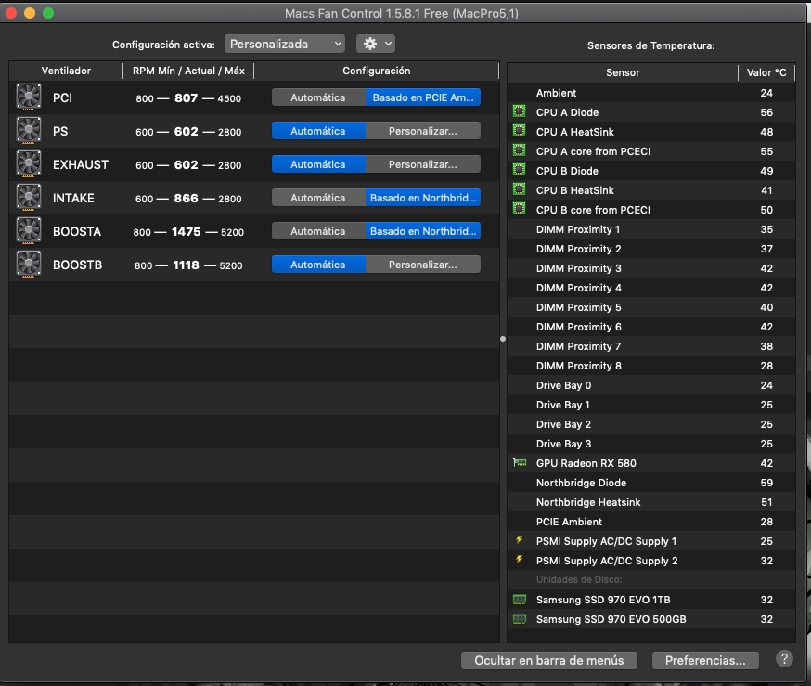Click the CPU A Diode chip icon
This screenshot has height=686, width=811.
click(x=520, y=112)
